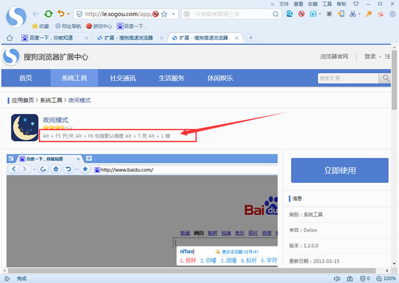Open the 工具 menu

327,4
